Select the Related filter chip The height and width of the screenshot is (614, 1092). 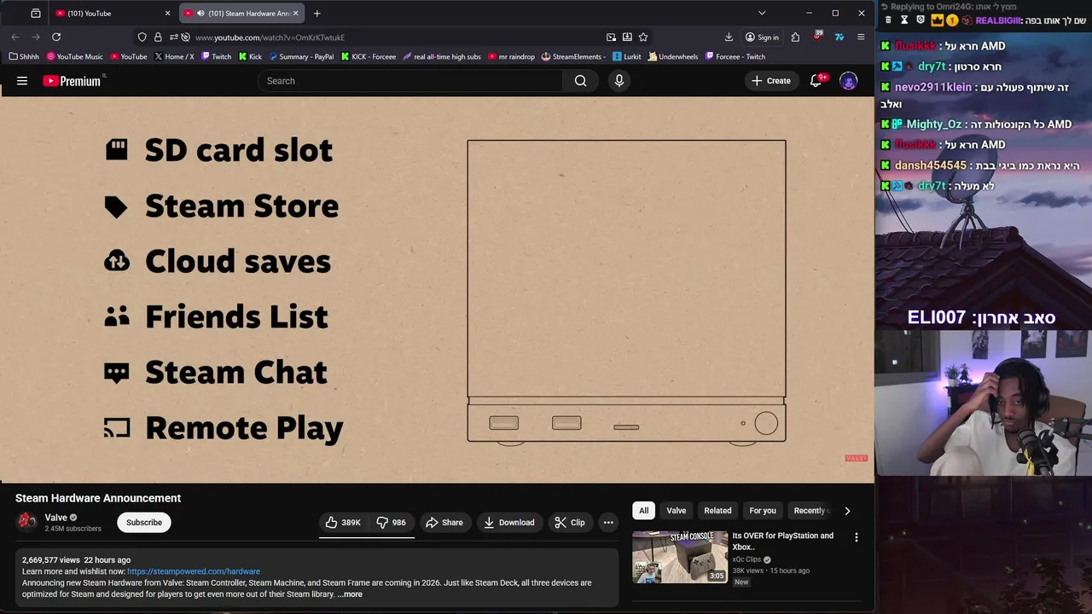717,511
